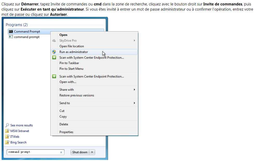Select Properties in the context menu
The height and width of the screenshot is (161, 261).
pyautogui.click(x=66, y=132)
